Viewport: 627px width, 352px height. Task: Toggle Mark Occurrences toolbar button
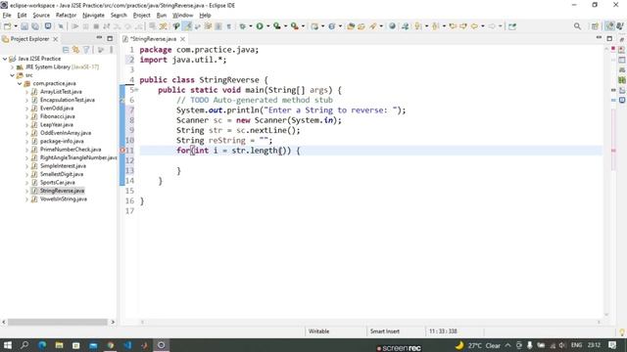coord(187,26)
